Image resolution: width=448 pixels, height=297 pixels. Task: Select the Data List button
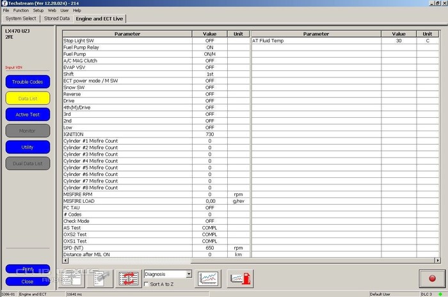[x=28, y=99]
